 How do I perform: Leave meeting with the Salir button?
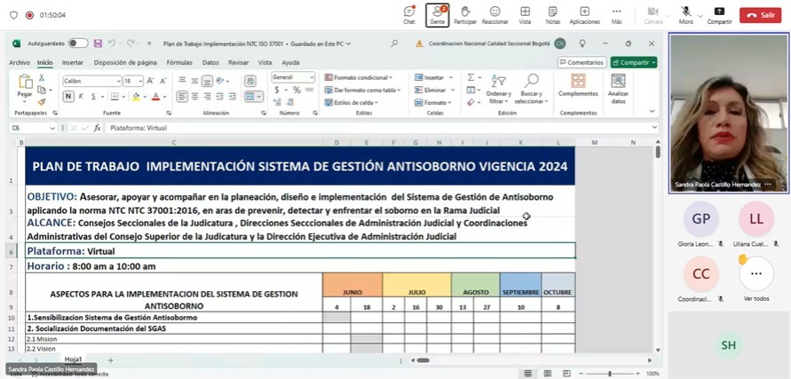[x=760, y=15]
